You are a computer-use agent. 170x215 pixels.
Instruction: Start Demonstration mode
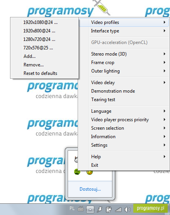[x=124, y=91]
